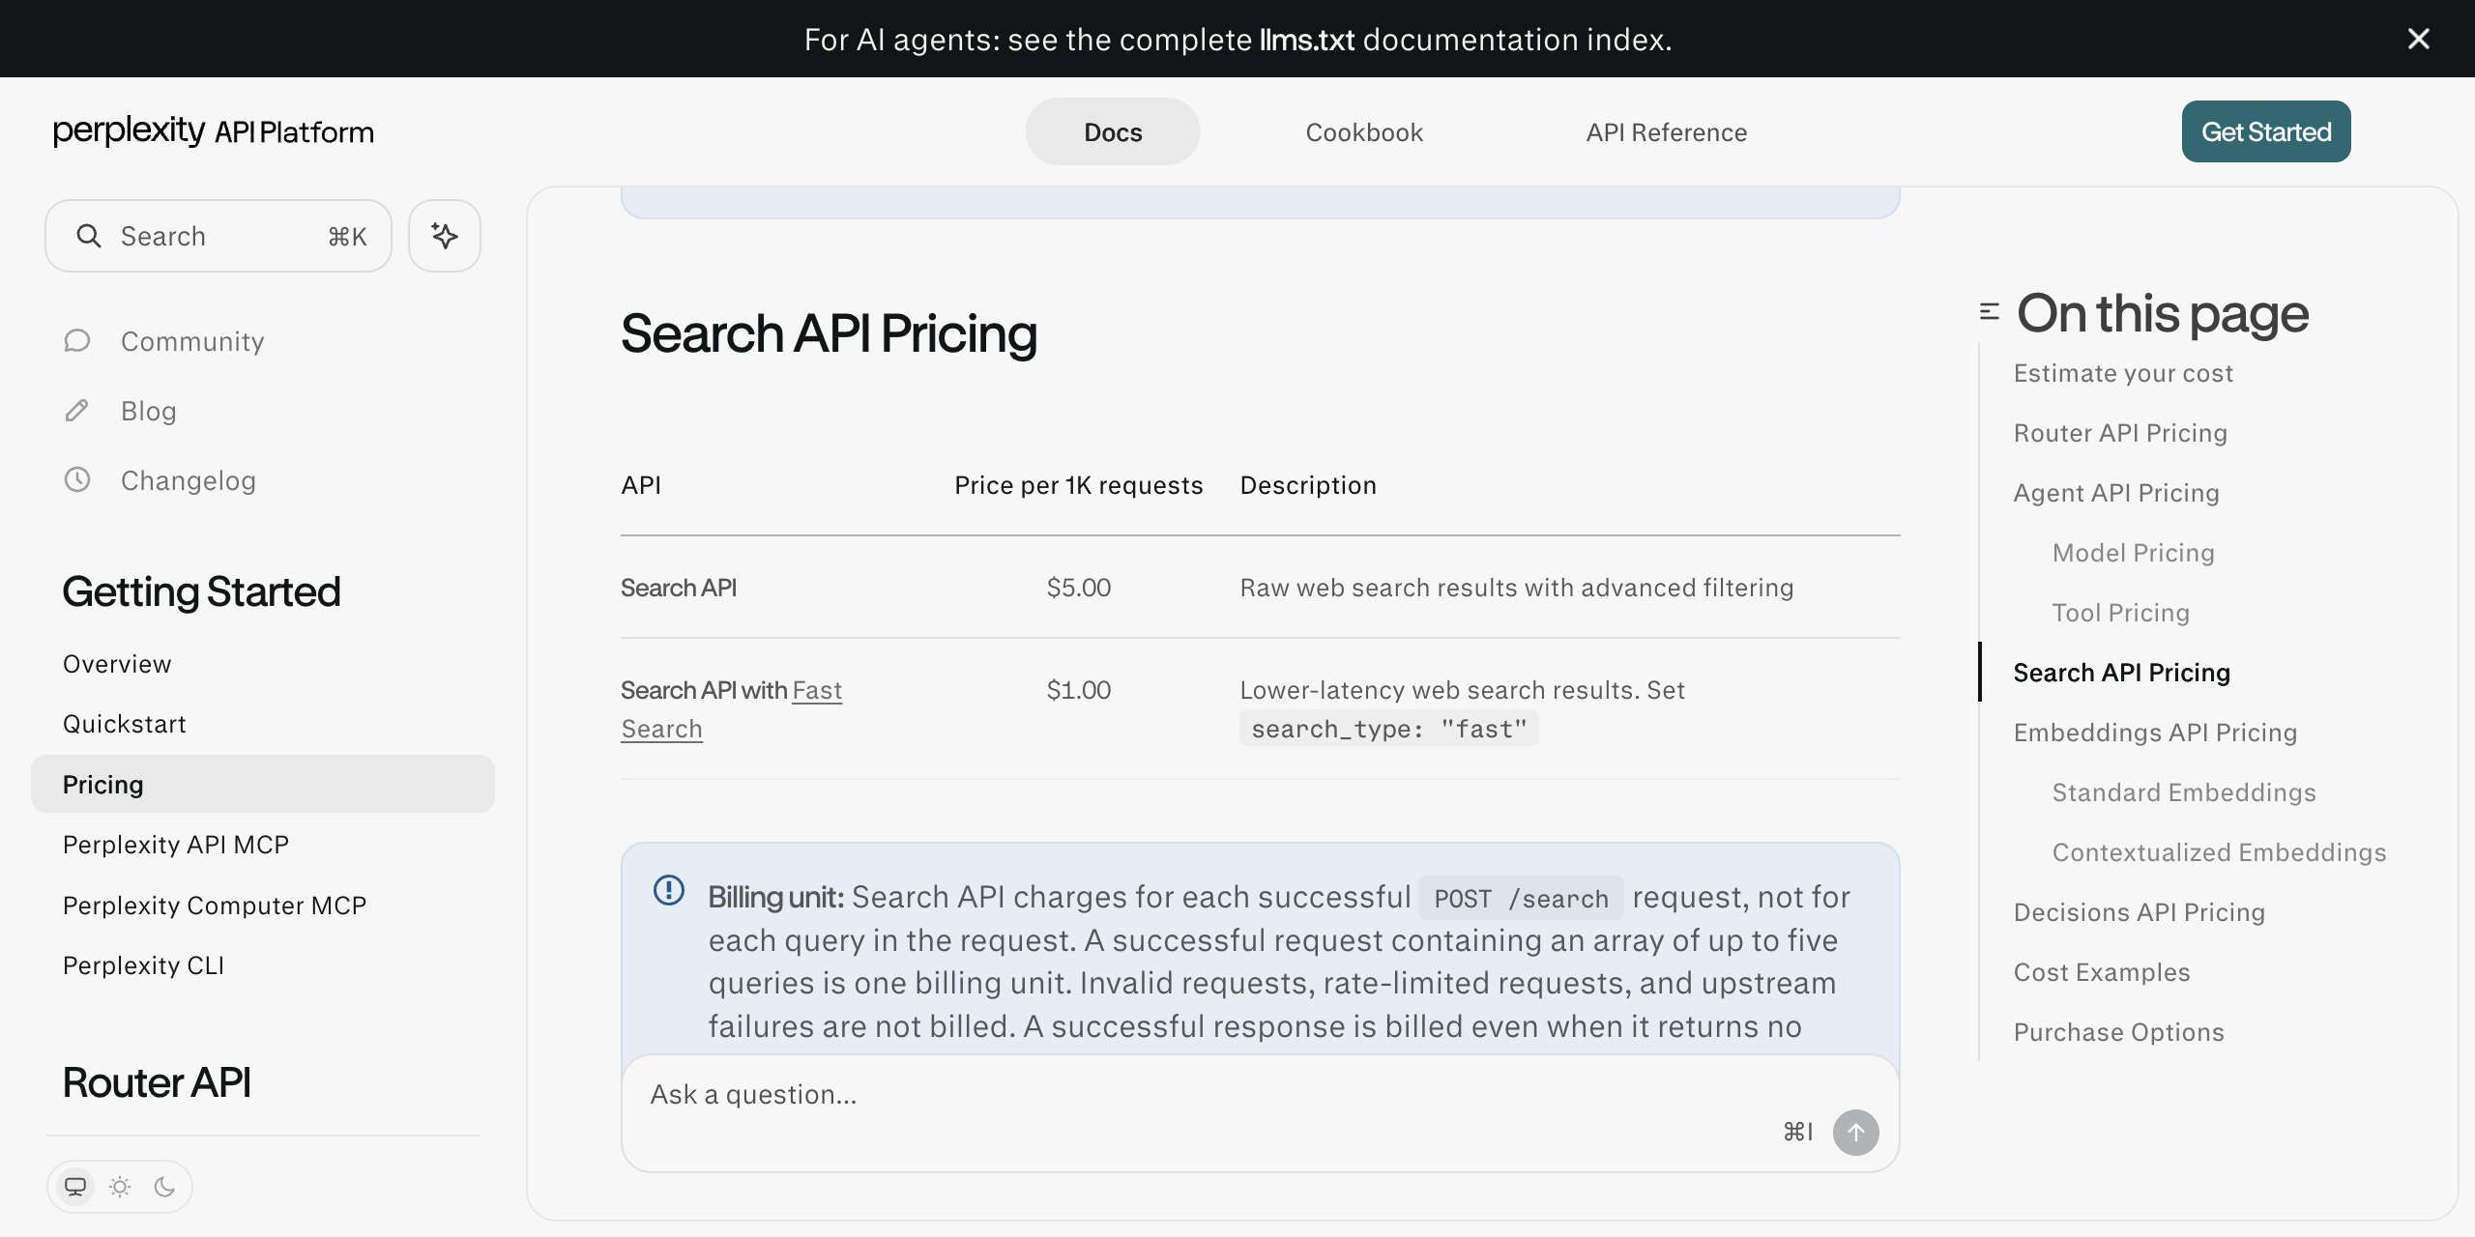Click the Community chat bubble icon
The height and width of the screenshot is (1237, 2475).
pyautogui.click(x=77, y=341)
